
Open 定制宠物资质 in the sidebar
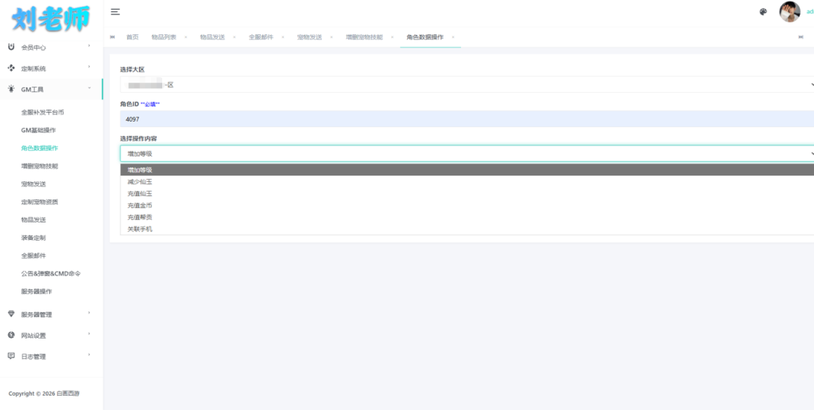40,202
